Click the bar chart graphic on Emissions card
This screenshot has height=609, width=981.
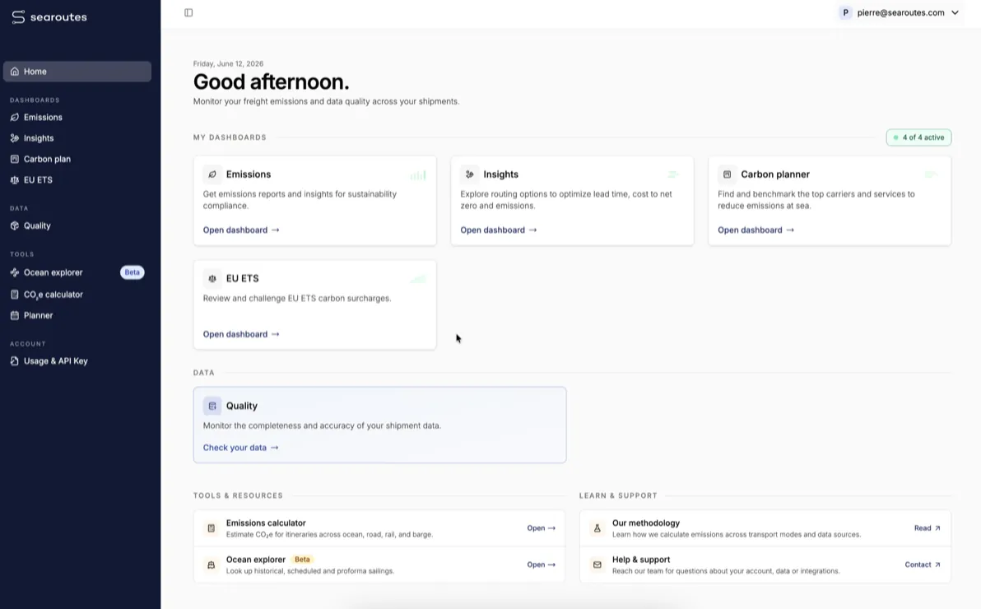click(x=418, y=175)
